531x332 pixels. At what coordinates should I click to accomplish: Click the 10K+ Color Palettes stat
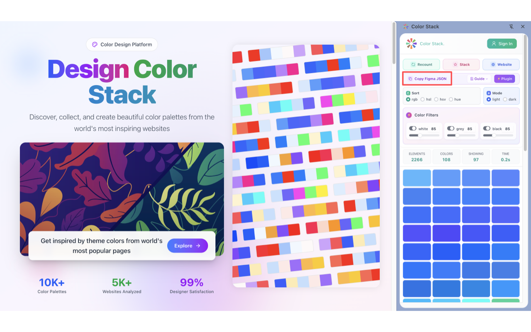[x=52, y=286]
